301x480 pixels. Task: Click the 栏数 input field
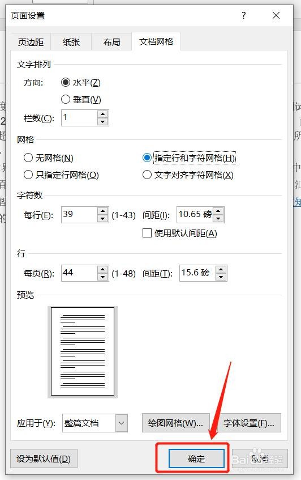point(79,118)
